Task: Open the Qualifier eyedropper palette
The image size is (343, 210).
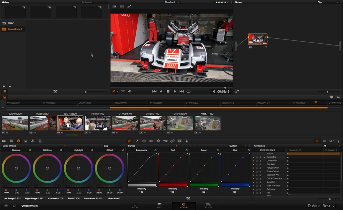Action: click(137, 141)
